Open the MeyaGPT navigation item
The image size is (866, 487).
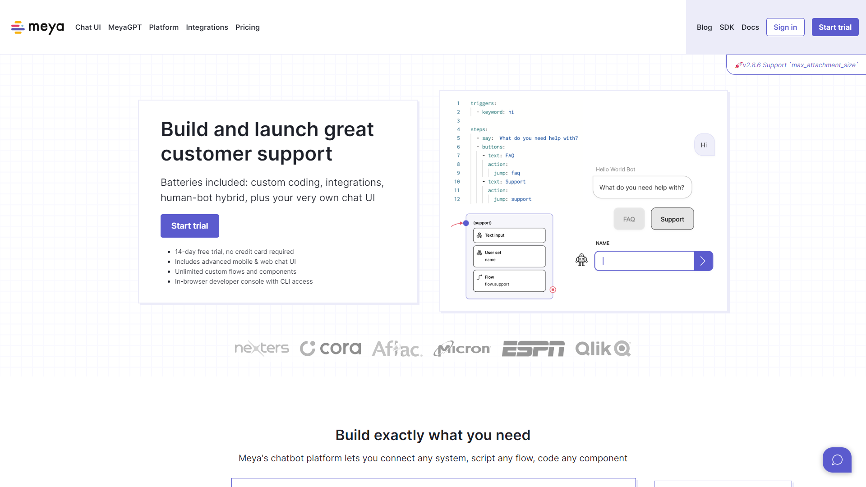(125, 28)
